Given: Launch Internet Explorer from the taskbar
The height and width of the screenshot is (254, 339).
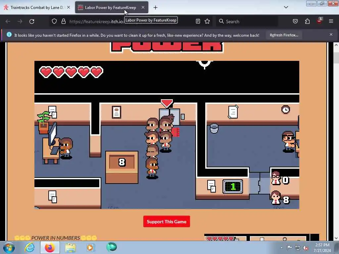Looking at the screenshot, I should click(x=29, y=247).
